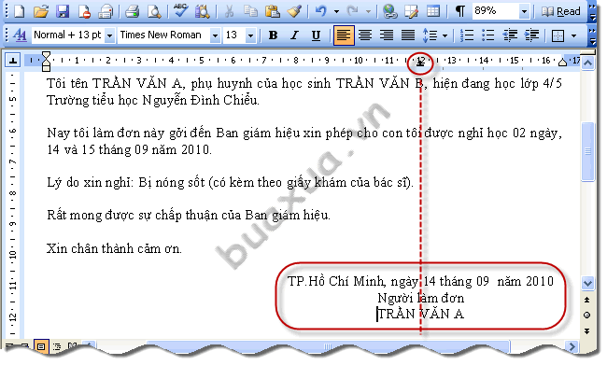Toggle underline formatting
The height and width of the screenshot is (365, 607).
(316, 35)
